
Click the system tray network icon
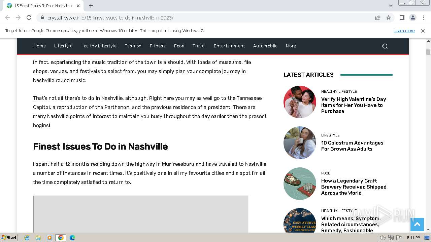click(391, 238)
